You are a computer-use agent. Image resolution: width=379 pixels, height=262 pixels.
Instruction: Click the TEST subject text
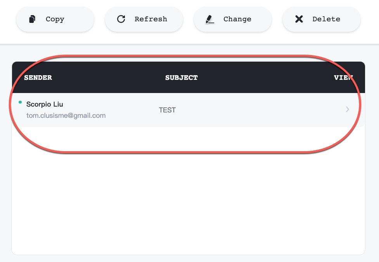click(x=167, y=110)
